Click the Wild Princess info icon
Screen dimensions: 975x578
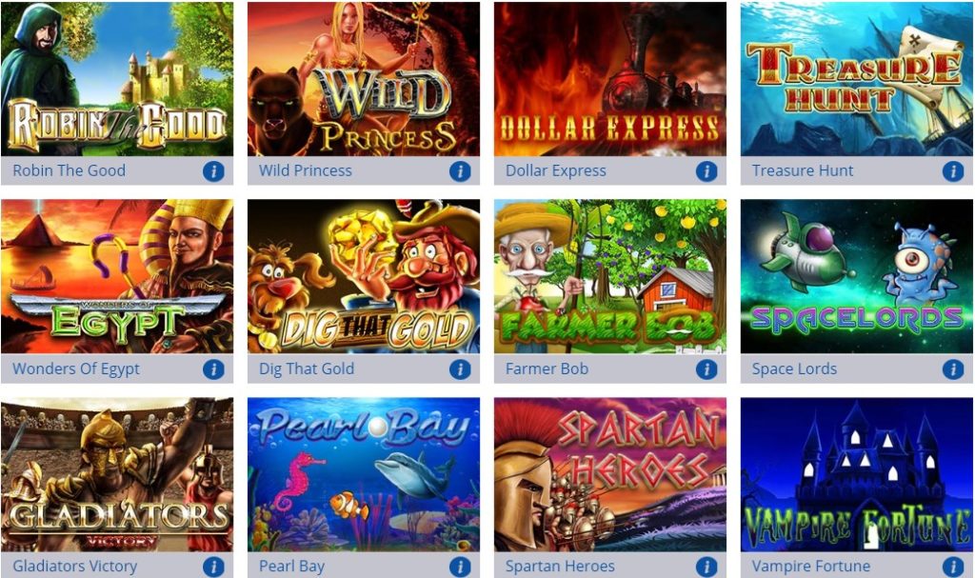[460, 171]
